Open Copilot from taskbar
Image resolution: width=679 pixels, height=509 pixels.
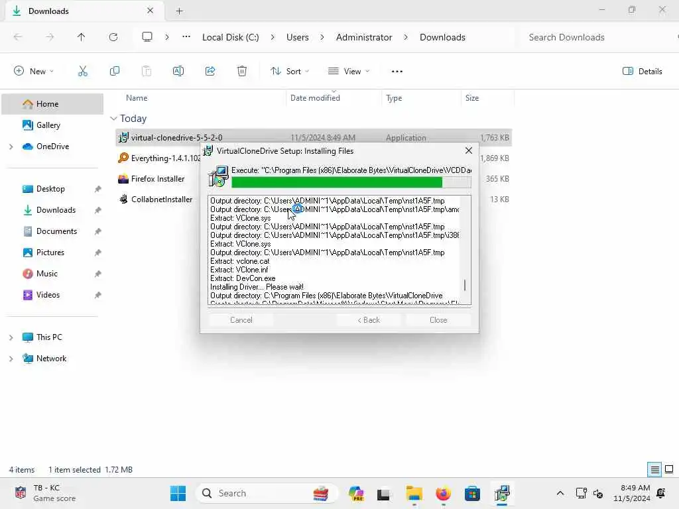[x=356, y=493]
